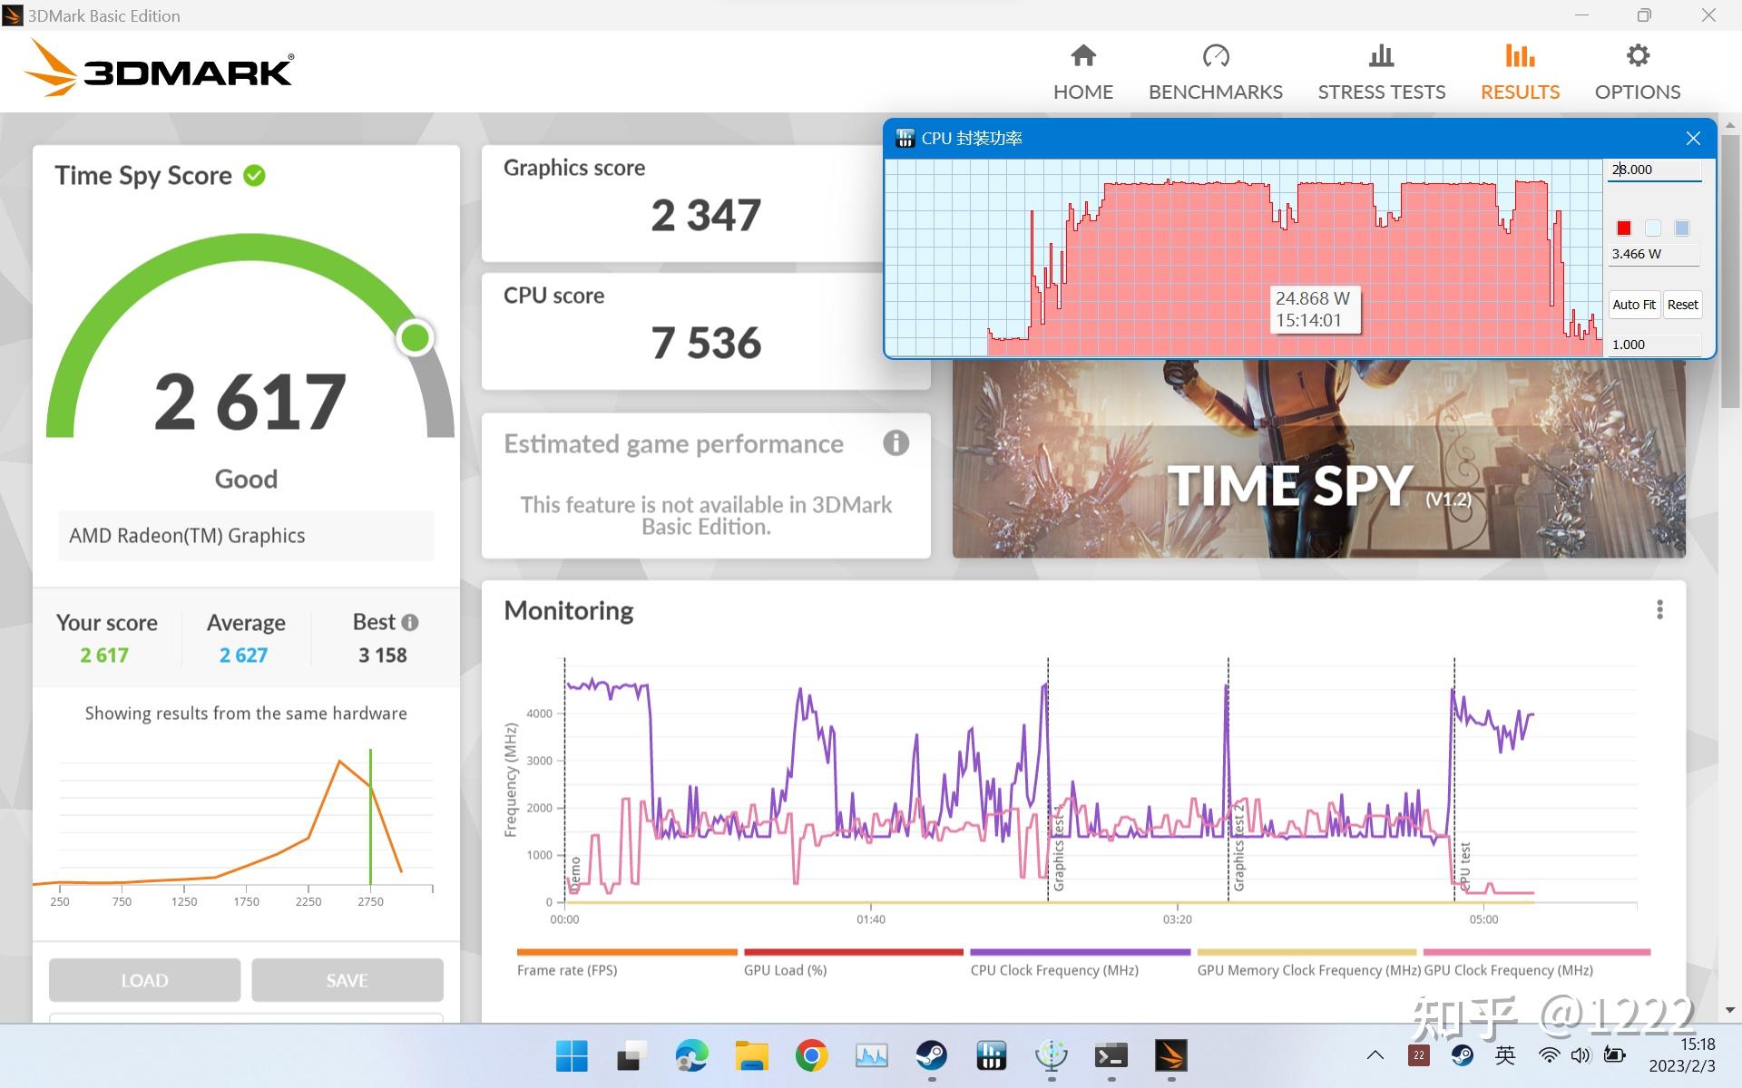Click the battery status tray icon
1742x1088 pixels.
point(1614,1054)
